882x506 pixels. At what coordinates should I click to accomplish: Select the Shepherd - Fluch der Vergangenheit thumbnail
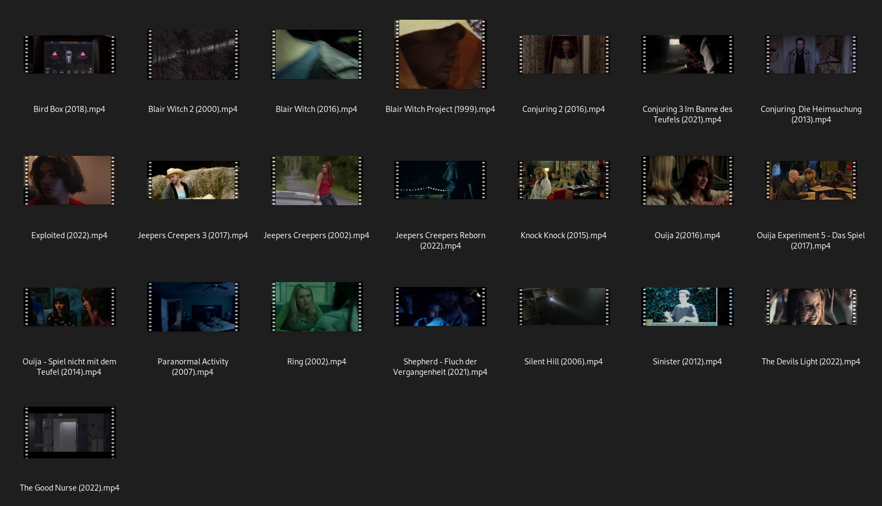(x=440, y=307)
